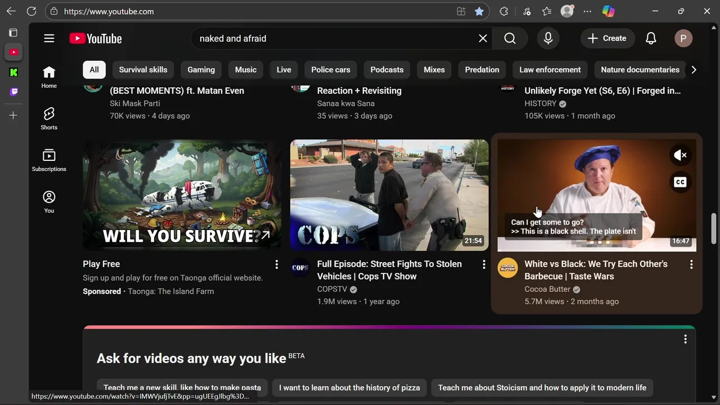
Task: Open the Kick pinned sidebar tab
Action: point(13,72)
